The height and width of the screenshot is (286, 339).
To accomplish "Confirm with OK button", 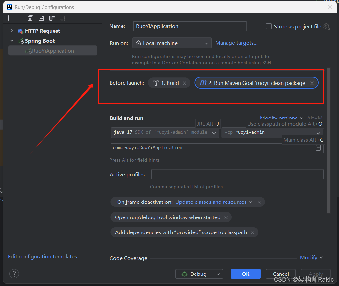I will [x=246, y=274].
